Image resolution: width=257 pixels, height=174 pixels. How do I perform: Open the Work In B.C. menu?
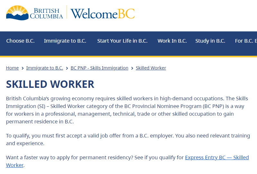point(172,41)
